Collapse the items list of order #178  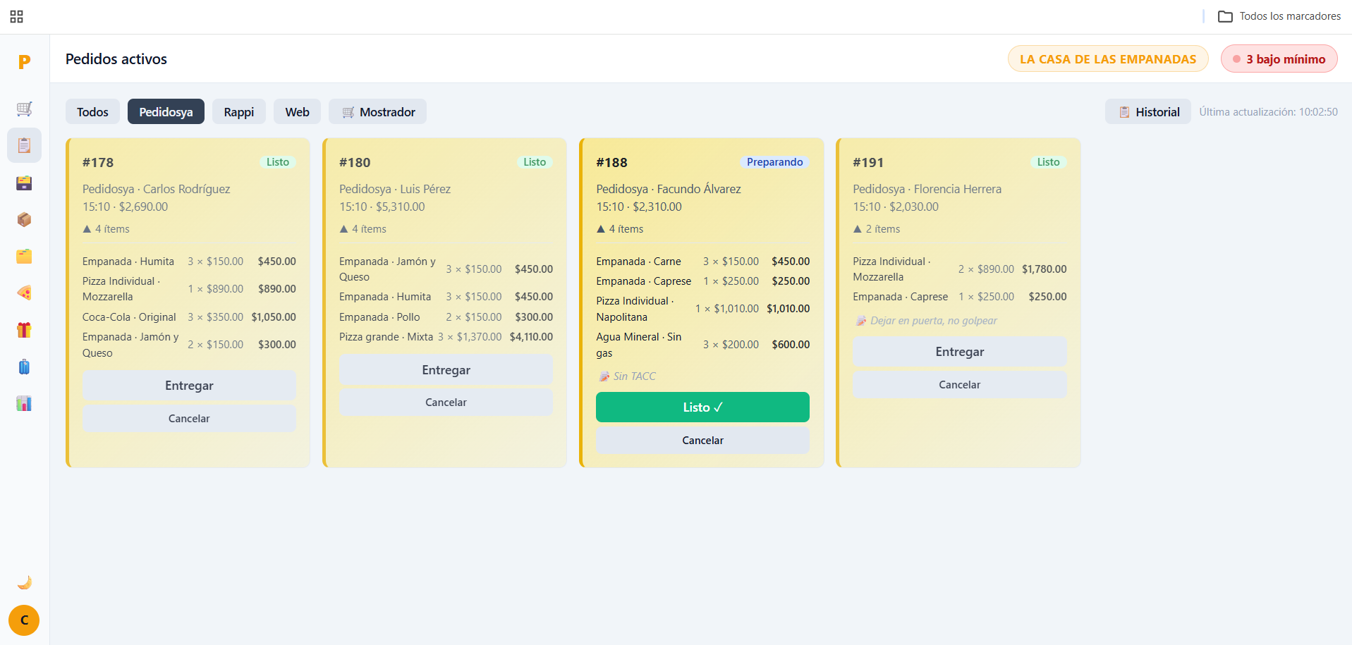(106, 229)
